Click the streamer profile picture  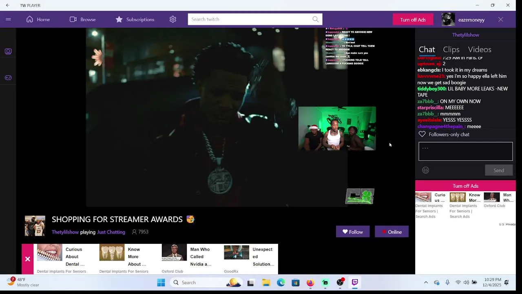(x=35, y=226)
